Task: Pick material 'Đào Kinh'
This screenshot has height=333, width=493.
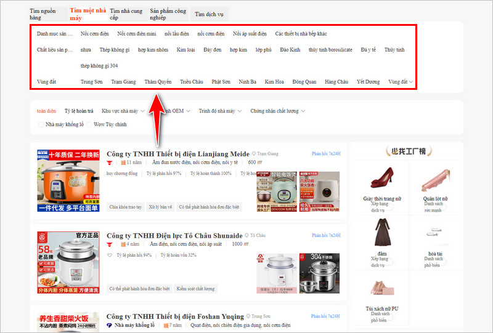Action: [290, 50]
